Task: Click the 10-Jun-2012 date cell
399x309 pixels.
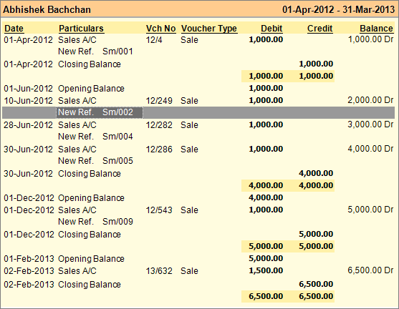Action: [x=28, y=101]
